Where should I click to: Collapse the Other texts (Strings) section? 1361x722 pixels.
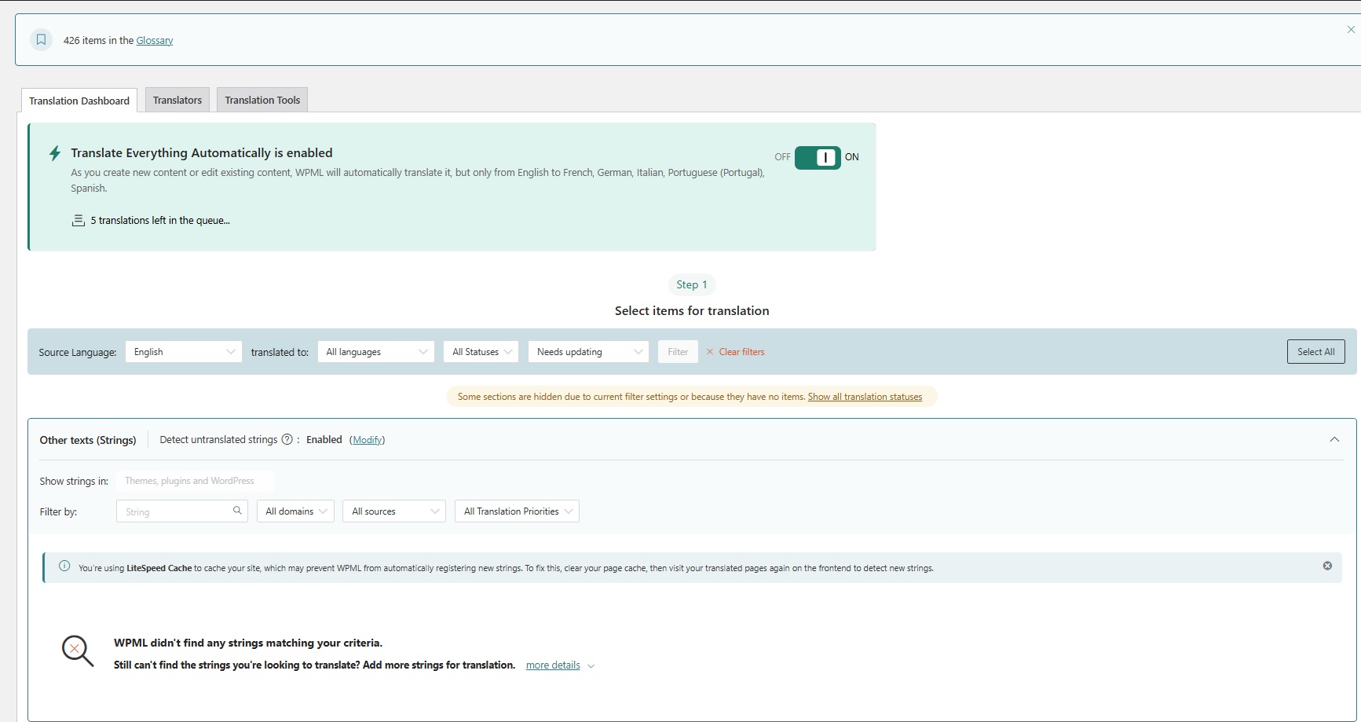tap(1334, 440)
